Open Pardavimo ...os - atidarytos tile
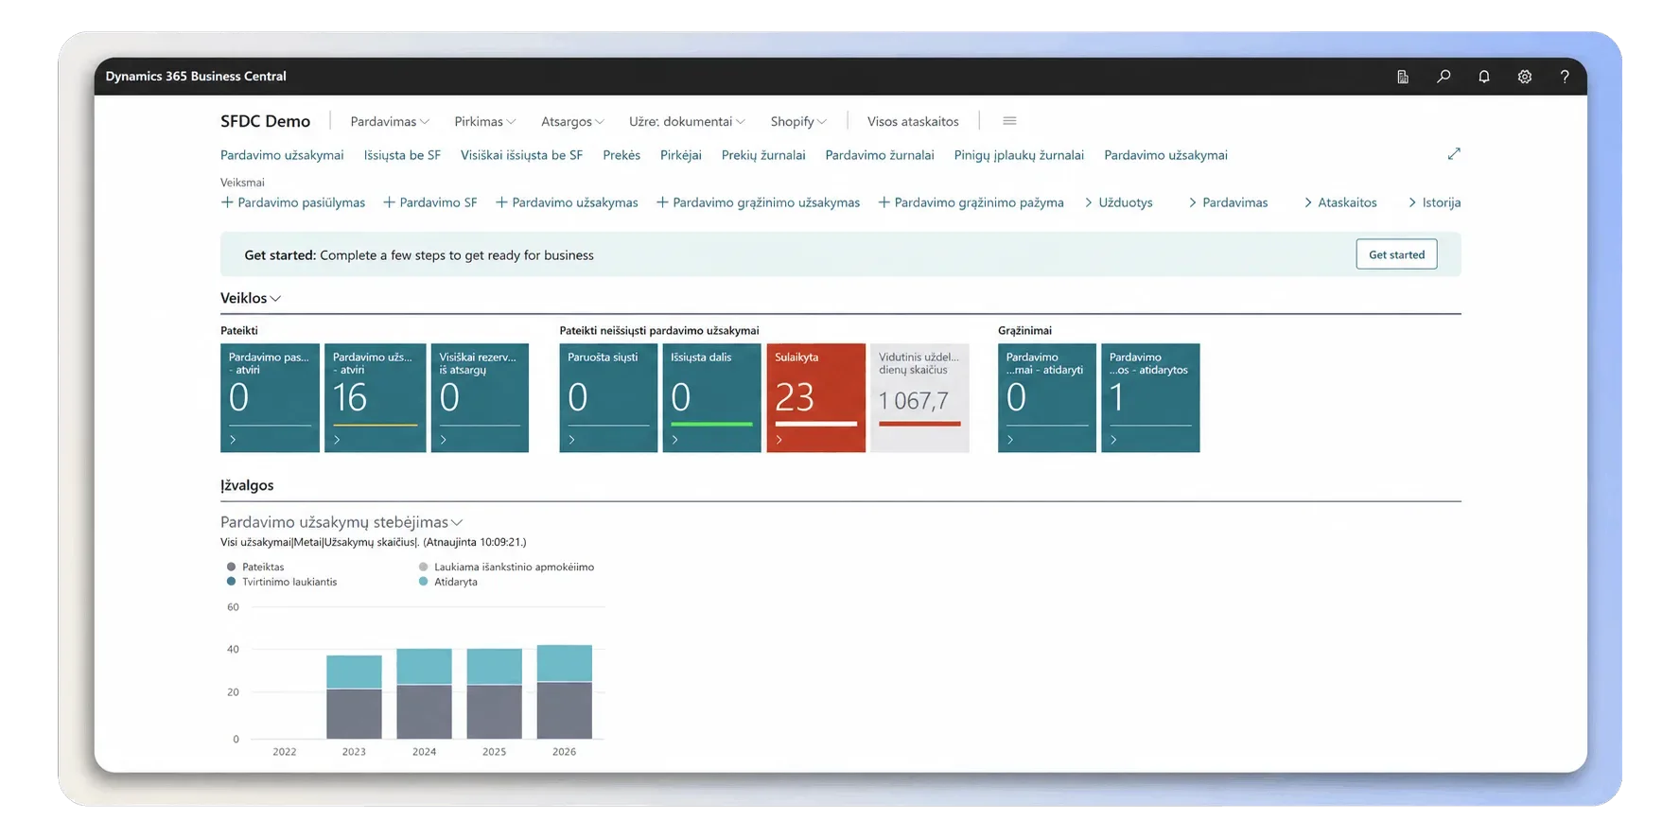This screenshot has width=1680, height=838. click(x=1150, y=397)
